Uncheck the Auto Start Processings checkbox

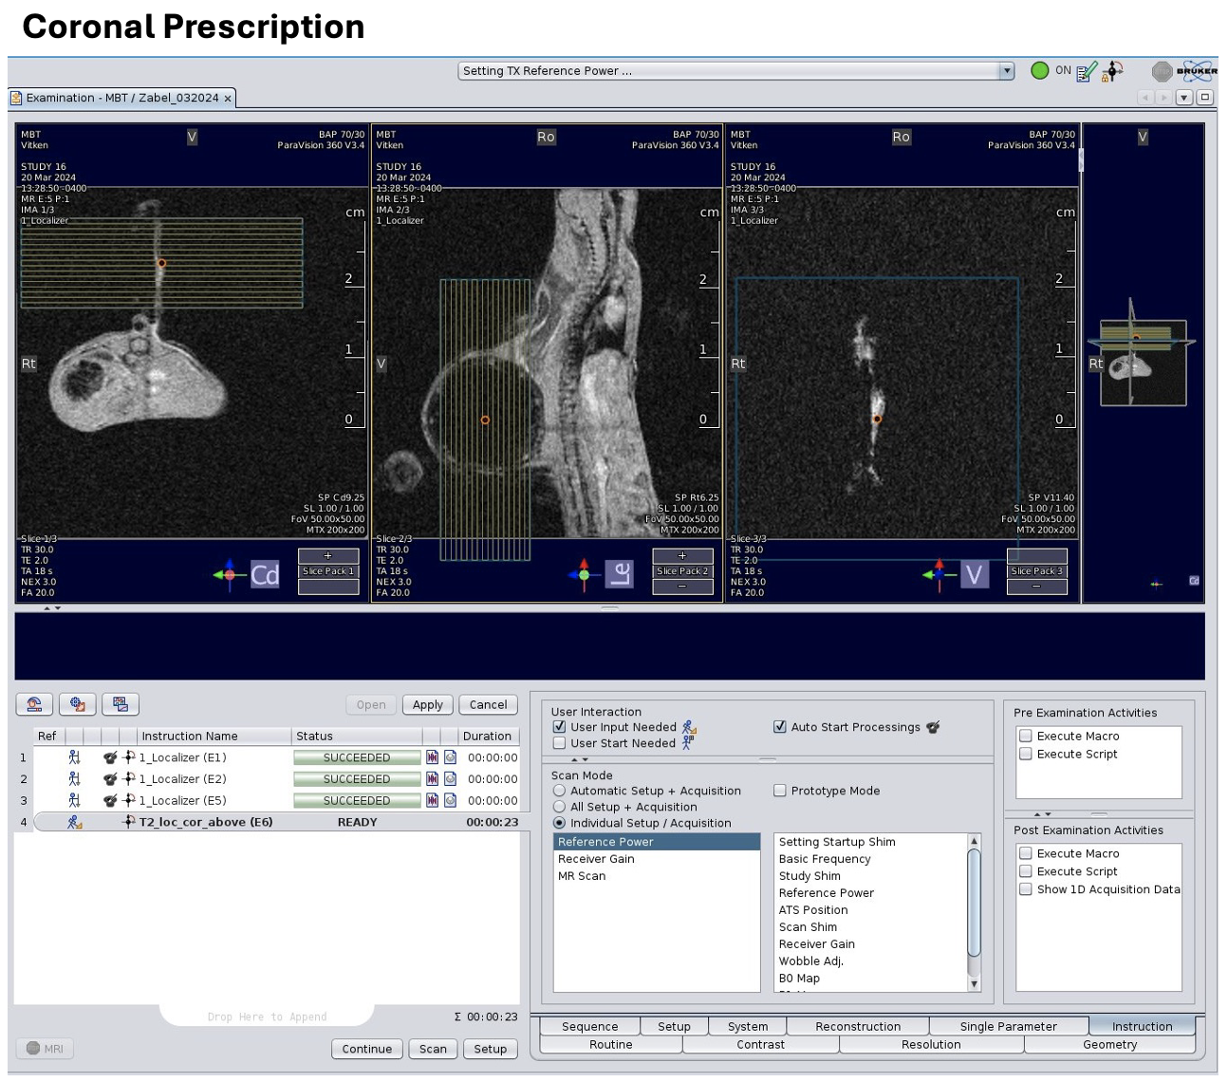(780, 727)
